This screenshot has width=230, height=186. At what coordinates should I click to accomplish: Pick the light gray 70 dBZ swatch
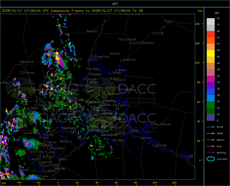pyautogui.click(x=211, y=21)
